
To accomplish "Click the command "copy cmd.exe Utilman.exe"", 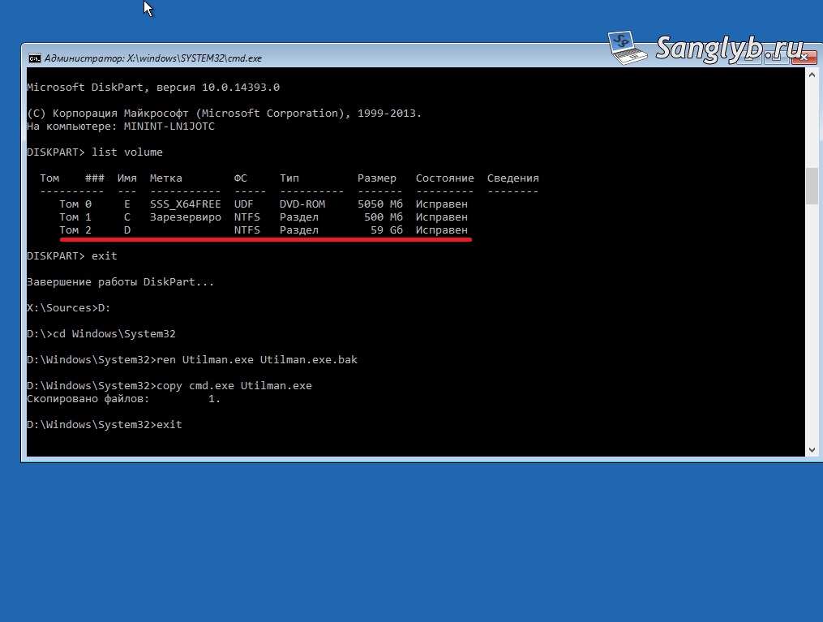I will 234,386.
